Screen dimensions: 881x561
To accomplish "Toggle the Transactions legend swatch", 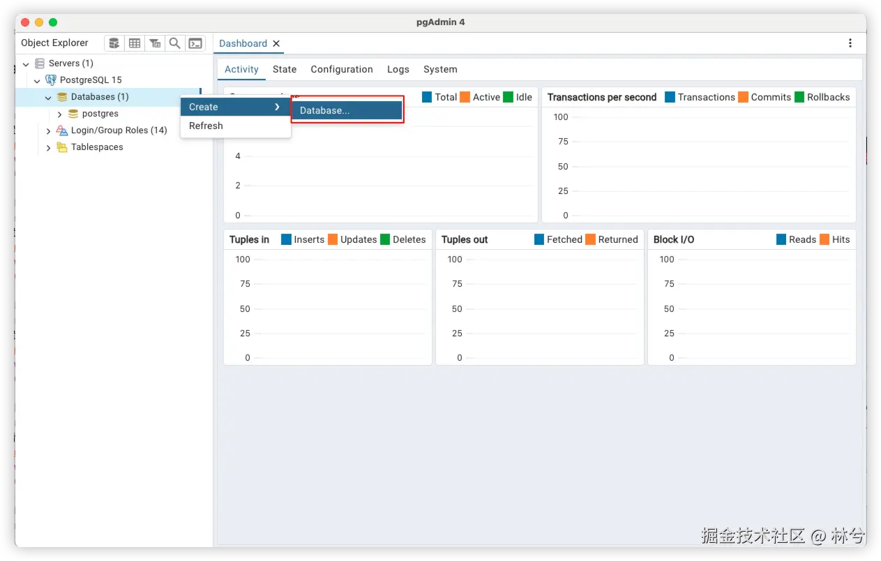I will (670, 97).
